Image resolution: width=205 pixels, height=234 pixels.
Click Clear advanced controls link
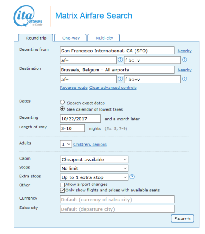(x=113, y=88)
